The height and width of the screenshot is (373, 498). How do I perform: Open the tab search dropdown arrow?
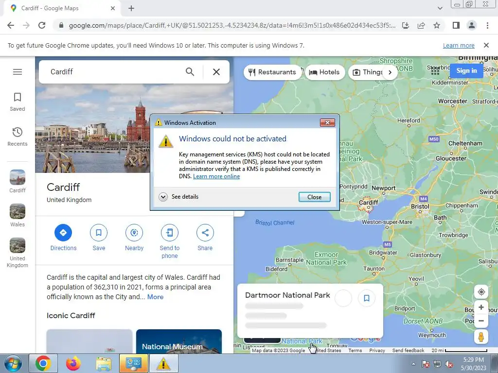click(x=440, y=8)
